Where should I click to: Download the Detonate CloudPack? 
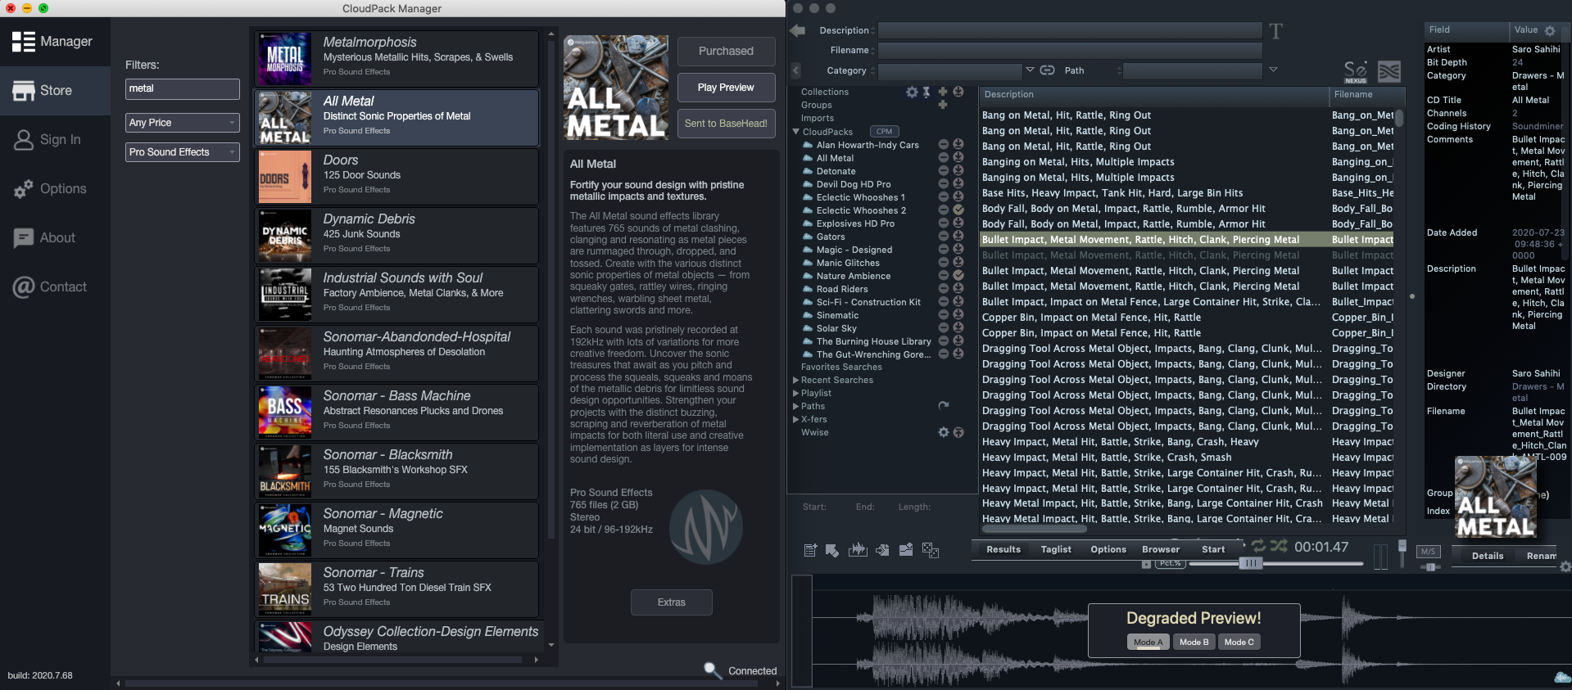[958, 170]
